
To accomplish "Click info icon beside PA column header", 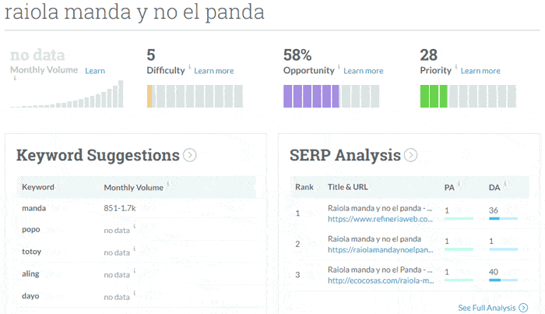I will (459, 183).
